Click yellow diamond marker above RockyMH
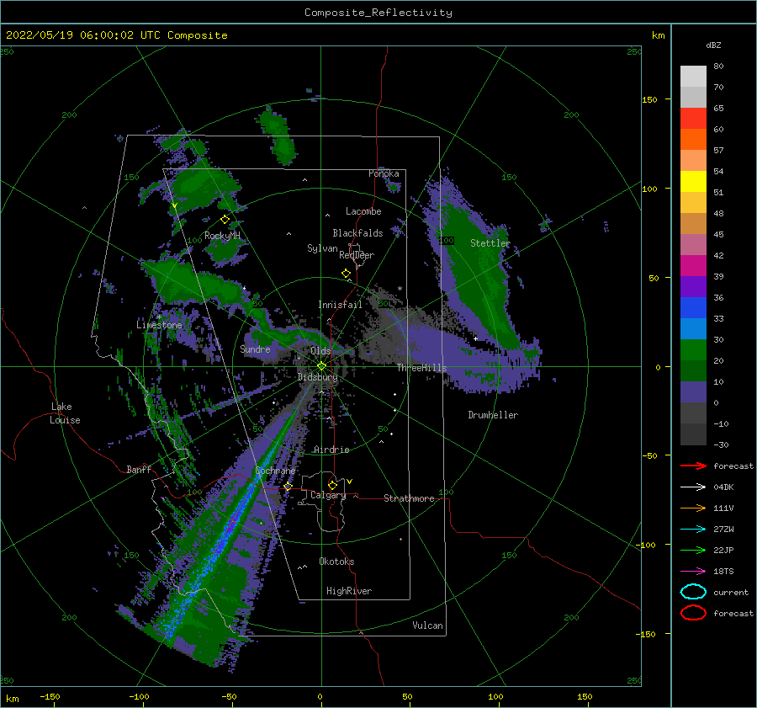757x708 pixels. tap(225, 220)
